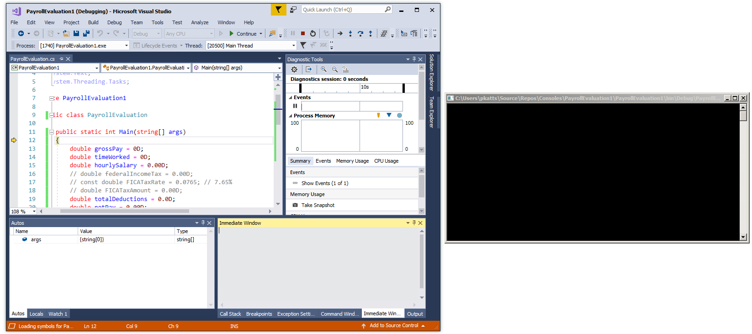Pin the Immediate Window panel

tap(414, 223)
